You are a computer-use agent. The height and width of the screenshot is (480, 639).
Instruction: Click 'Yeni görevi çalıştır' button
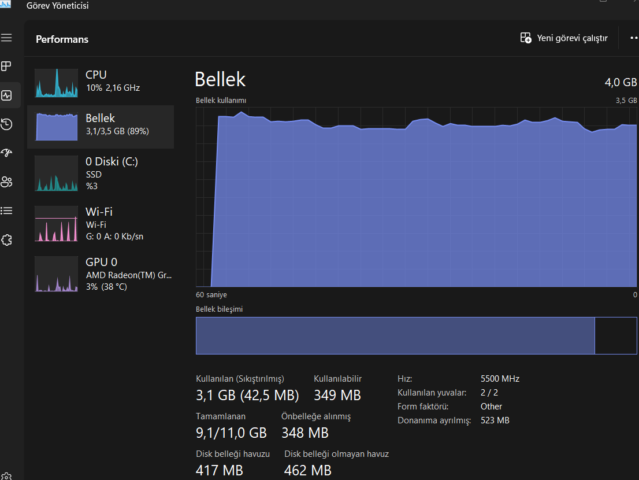(x=564, y=38)
